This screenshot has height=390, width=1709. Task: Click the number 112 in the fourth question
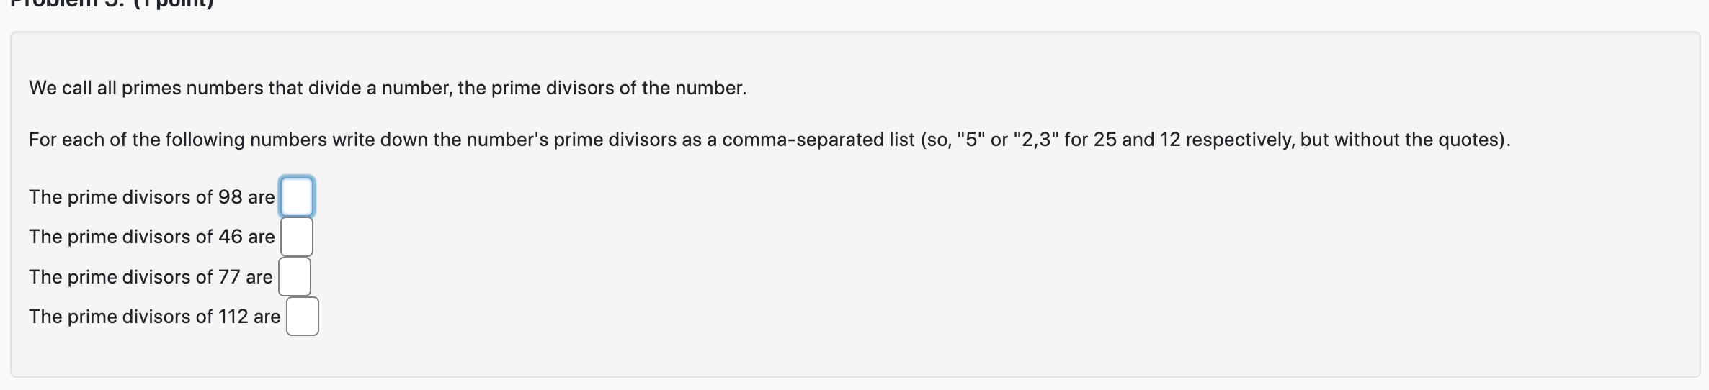coord(233,317)
